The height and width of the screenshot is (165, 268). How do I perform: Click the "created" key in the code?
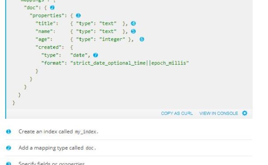tap(49, 47)
